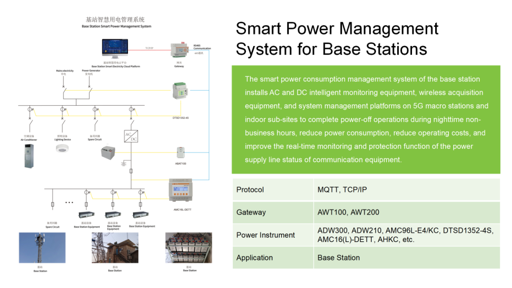Open the telecom tower photo
The image size is (512, 288).
pos(42,248)
